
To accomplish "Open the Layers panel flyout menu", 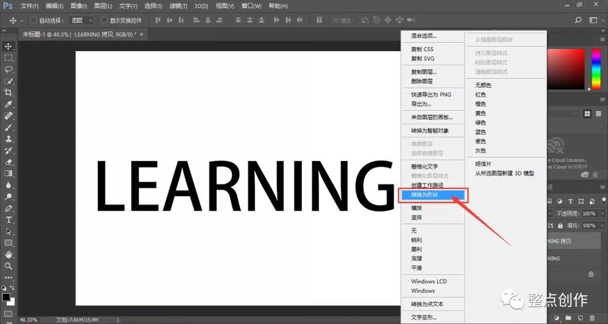I will click(x=602, y=187).
